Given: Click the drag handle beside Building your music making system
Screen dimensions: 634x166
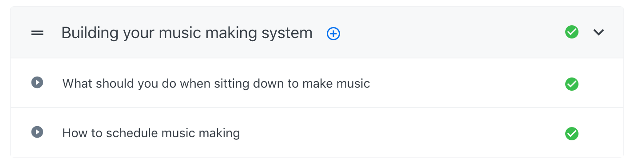Looking at the screenshot, I should 37,33.
